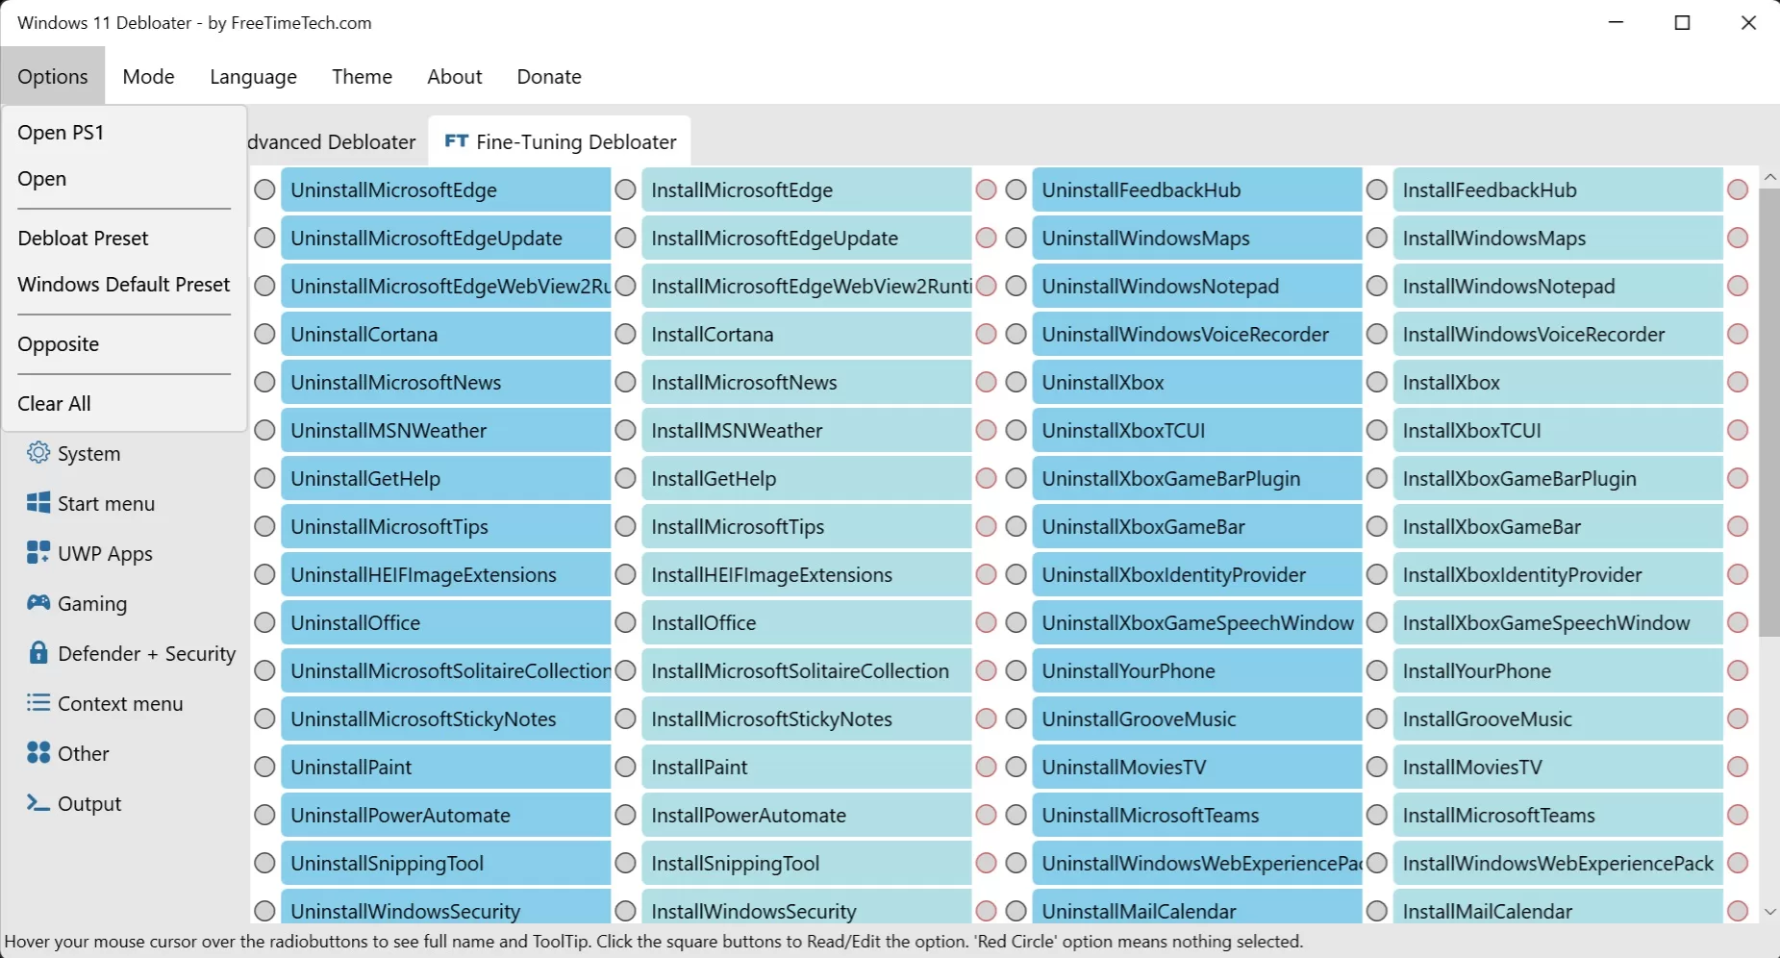The image size is (1780, 958).
Task: Click the InstallXboxGameBar square button
Action: point(1557,526)
